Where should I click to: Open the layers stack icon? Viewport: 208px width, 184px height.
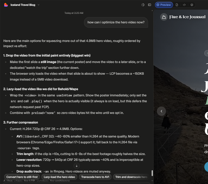(x=192, y=5)
